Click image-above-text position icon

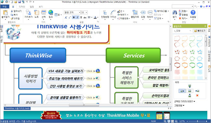click(190, 86)
